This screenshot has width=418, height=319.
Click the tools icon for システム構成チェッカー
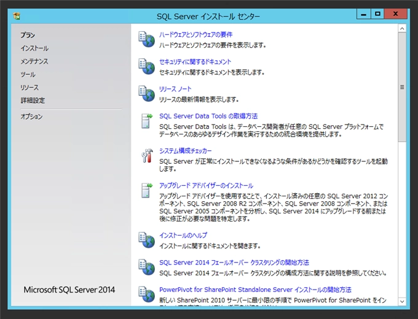(147, 156)
